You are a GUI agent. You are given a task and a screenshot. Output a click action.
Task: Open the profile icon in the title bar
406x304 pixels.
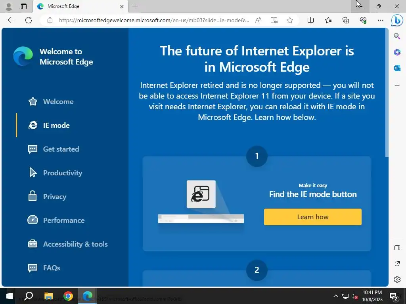tap(9, 6)
